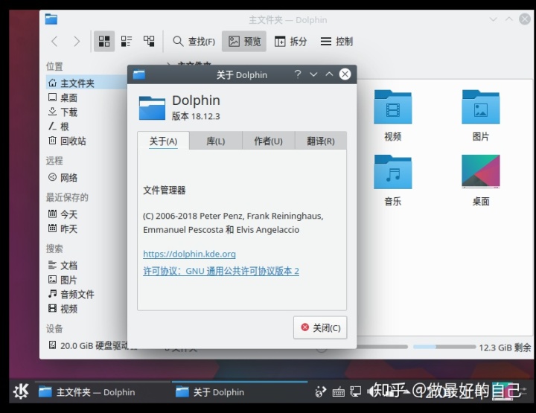536x413 pixels.
Task: Switch to icons view mode
Action: pos(104,42)
